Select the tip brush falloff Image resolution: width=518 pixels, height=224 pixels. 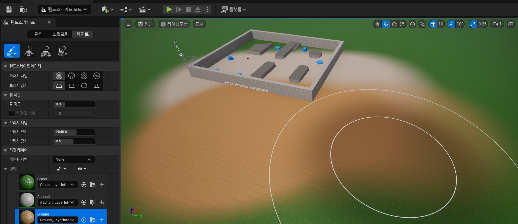click(96, 86)
